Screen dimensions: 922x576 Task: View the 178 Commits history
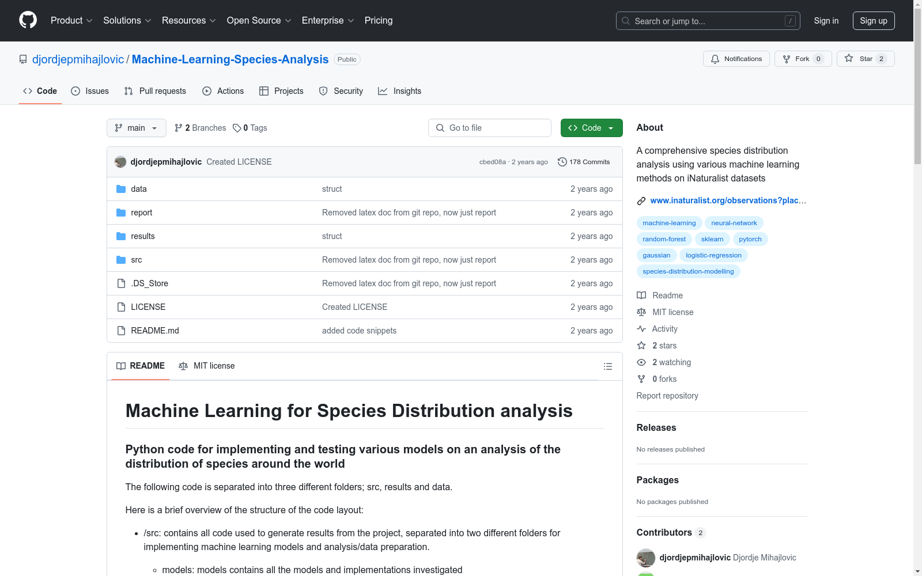click(584, 162)
